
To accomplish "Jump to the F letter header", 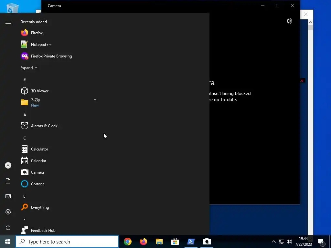I will click(25, 220).
